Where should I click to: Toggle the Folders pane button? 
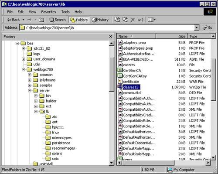[79, 20]
